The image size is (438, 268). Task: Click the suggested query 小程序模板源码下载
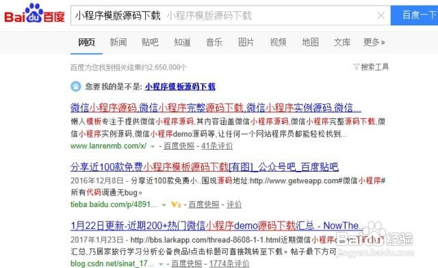[180, 87]
